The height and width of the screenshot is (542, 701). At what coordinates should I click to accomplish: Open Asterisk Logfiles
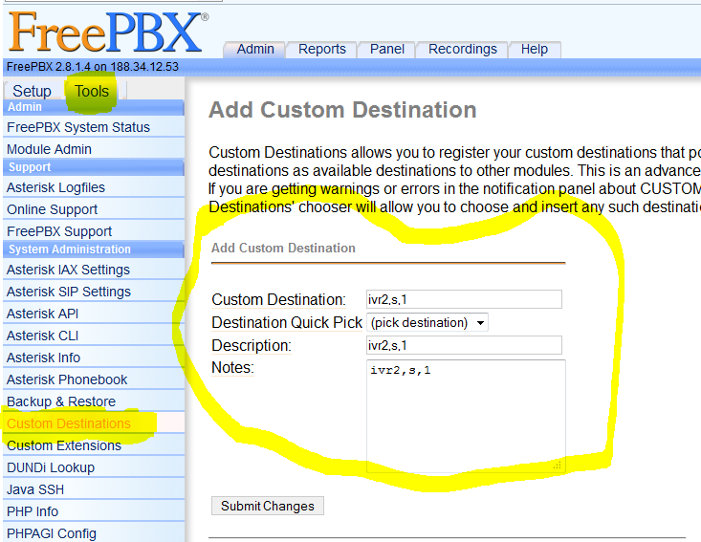click(x=56, y=187)
